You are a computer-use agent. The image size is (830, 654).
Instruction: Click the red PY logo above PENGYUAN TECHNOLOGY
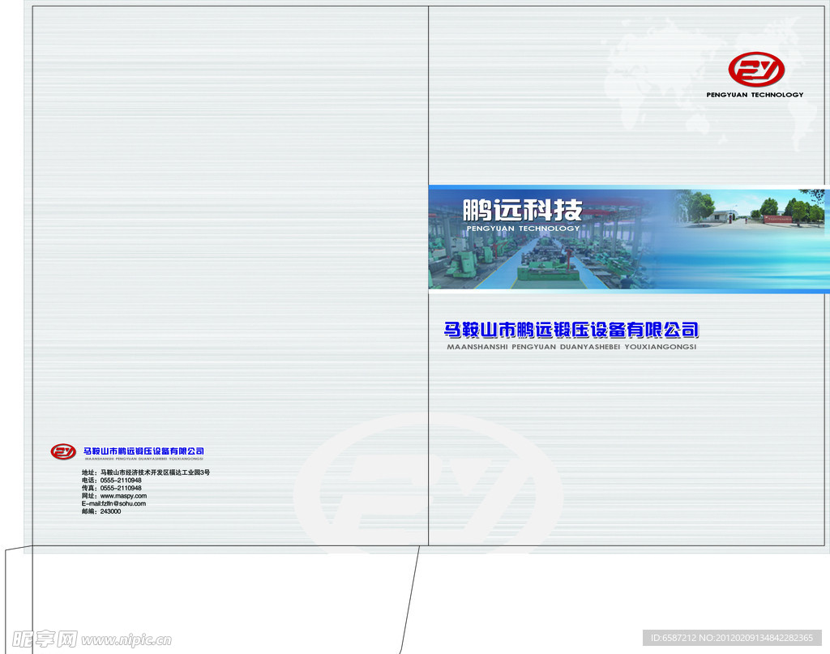(756, 70)
